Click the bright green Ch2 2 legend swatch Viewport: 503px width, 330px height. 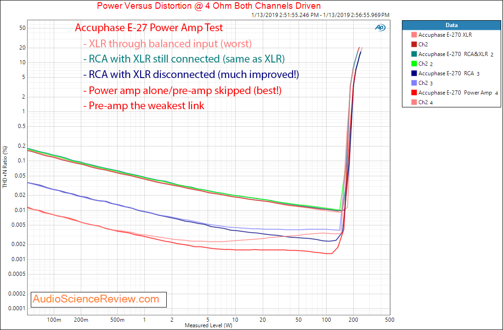point(414,64)
